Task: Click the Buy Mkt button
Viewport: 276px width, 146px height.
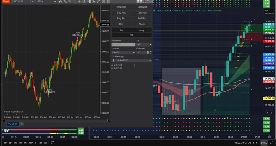Action: click(121, 7)
